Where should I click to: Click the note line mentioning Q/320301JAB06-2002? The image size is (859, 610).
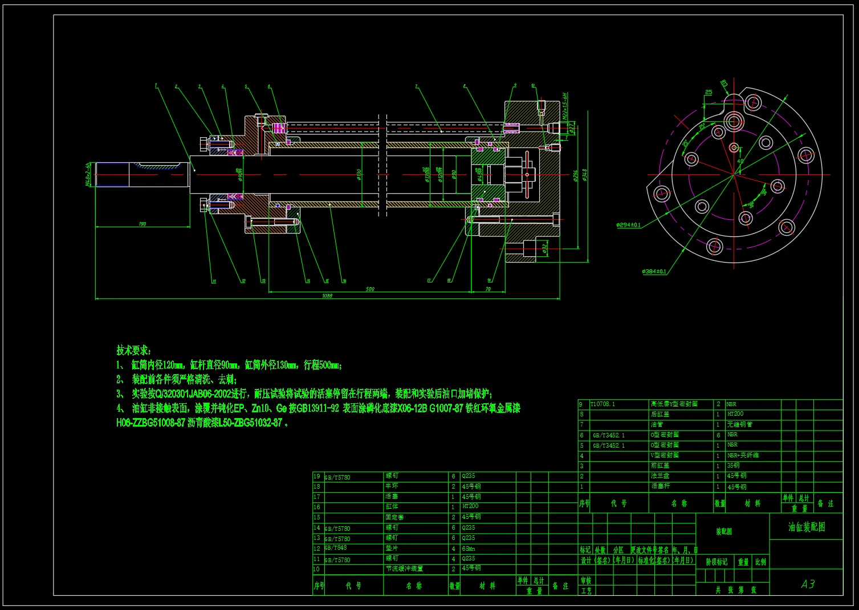[x=304, y=394]
